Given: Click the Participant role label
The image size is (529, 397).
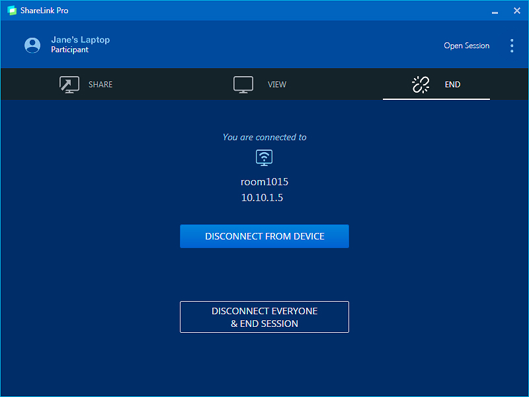Looking at the screenshot, I should pos(69,50).
